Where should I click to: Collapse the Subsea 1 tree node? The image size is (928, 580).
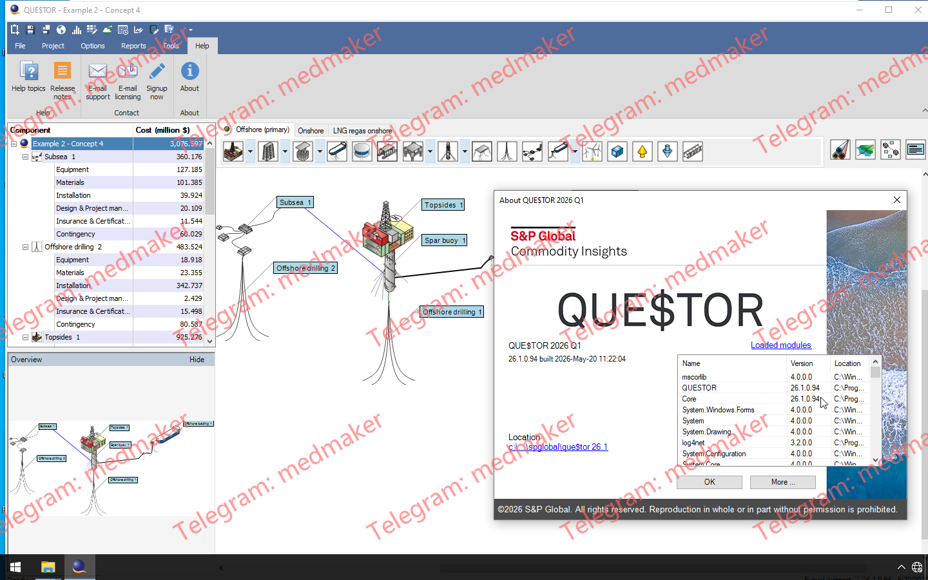pos(26,157)
